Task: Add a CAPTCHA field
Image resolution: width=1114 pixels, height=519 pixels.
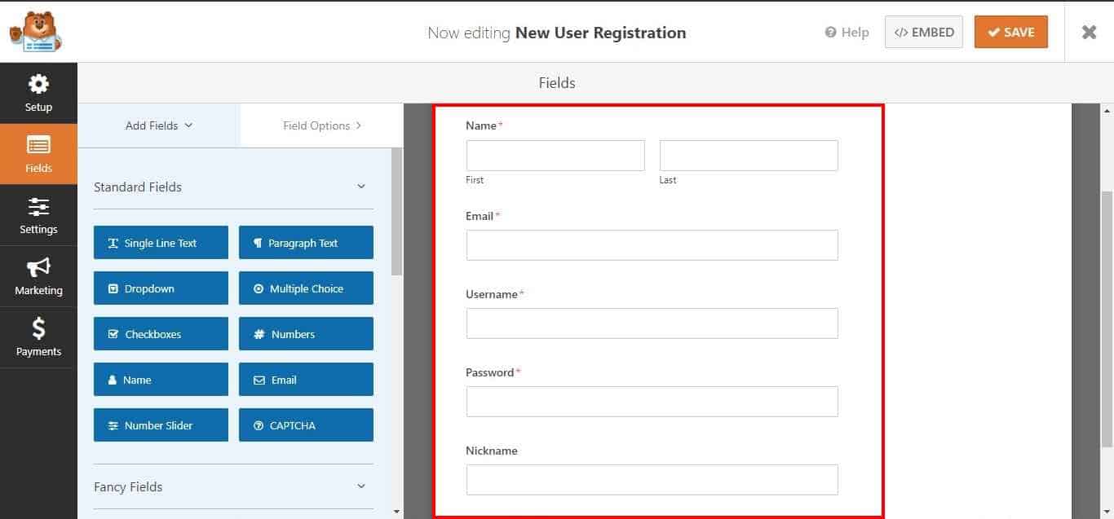Action: 306,425
